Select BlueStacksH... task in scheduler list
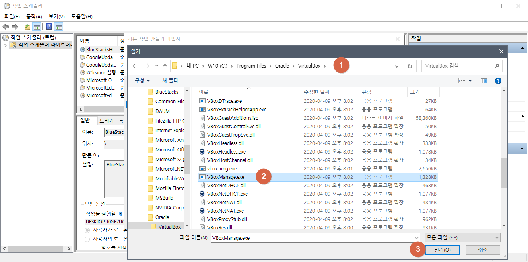Image resolution: width=528 pixels, height=262 pixels. tap(98, 50)
